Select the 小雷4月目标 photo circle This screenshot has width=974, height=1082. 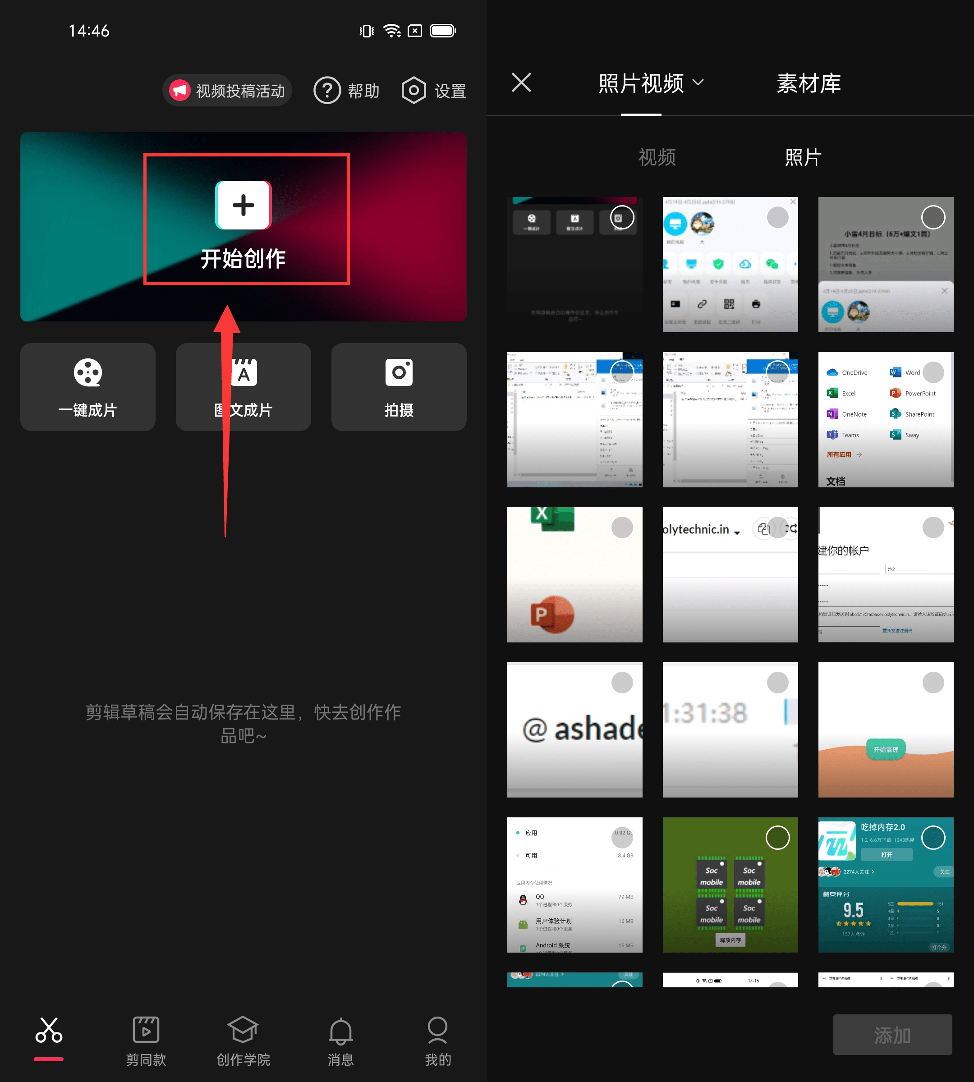tap(933, 218)
